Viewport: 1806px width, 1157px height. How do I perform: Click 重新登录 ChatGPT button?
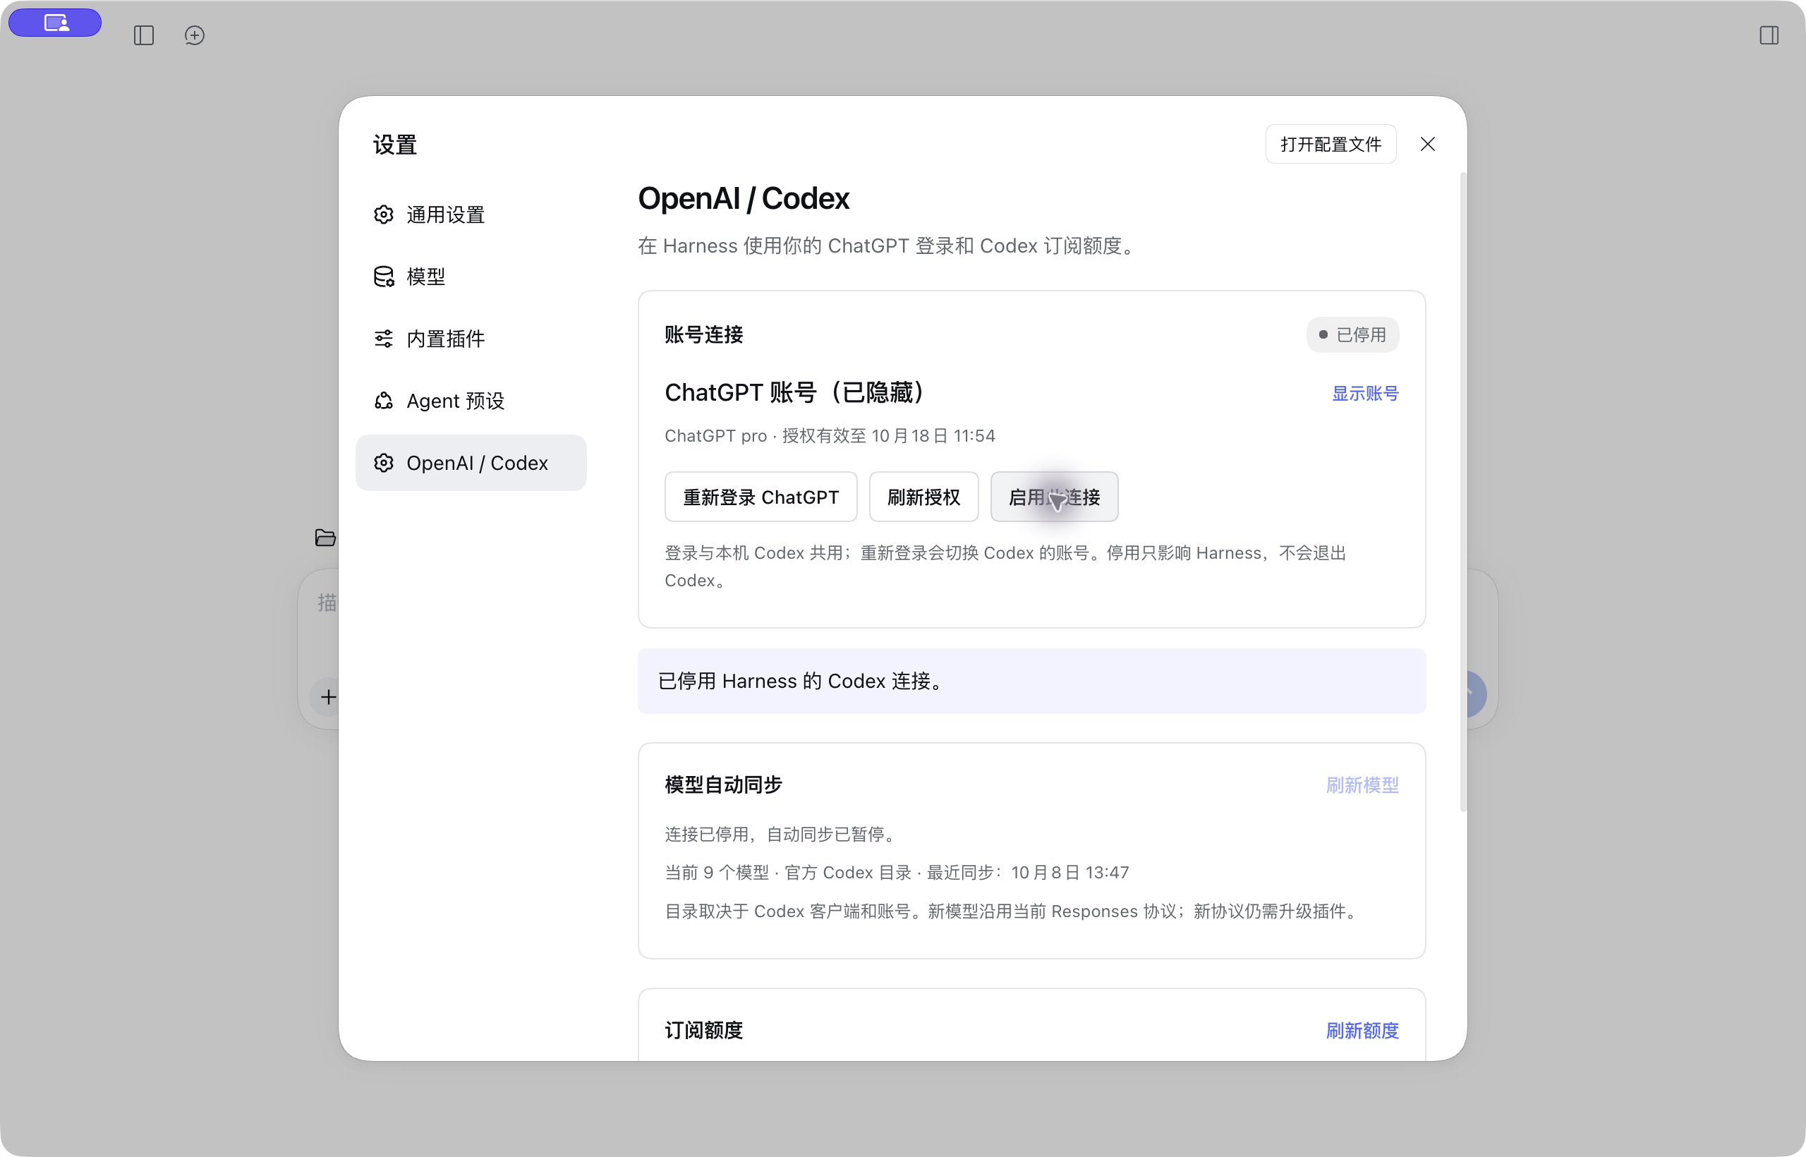761,497
